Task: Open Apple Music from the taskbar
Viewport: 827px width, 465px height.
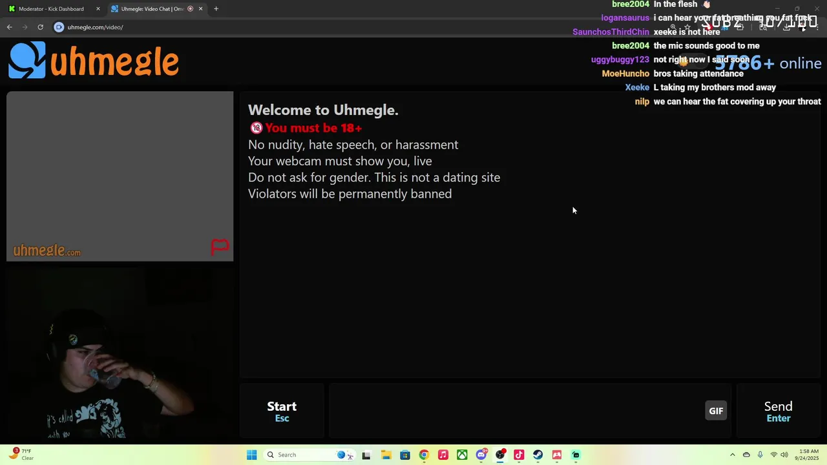Action: (443, 455)
